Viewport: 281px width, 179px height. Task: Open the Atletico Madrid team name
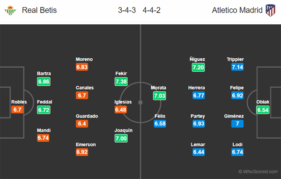coord(237,10)
